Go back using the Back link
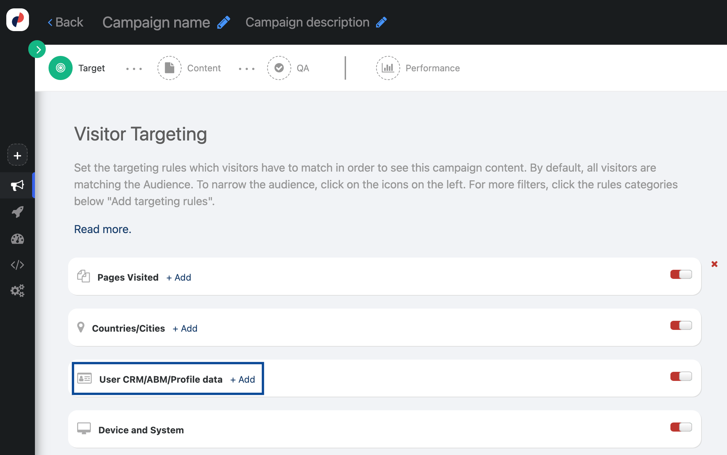 click(66, 22)
